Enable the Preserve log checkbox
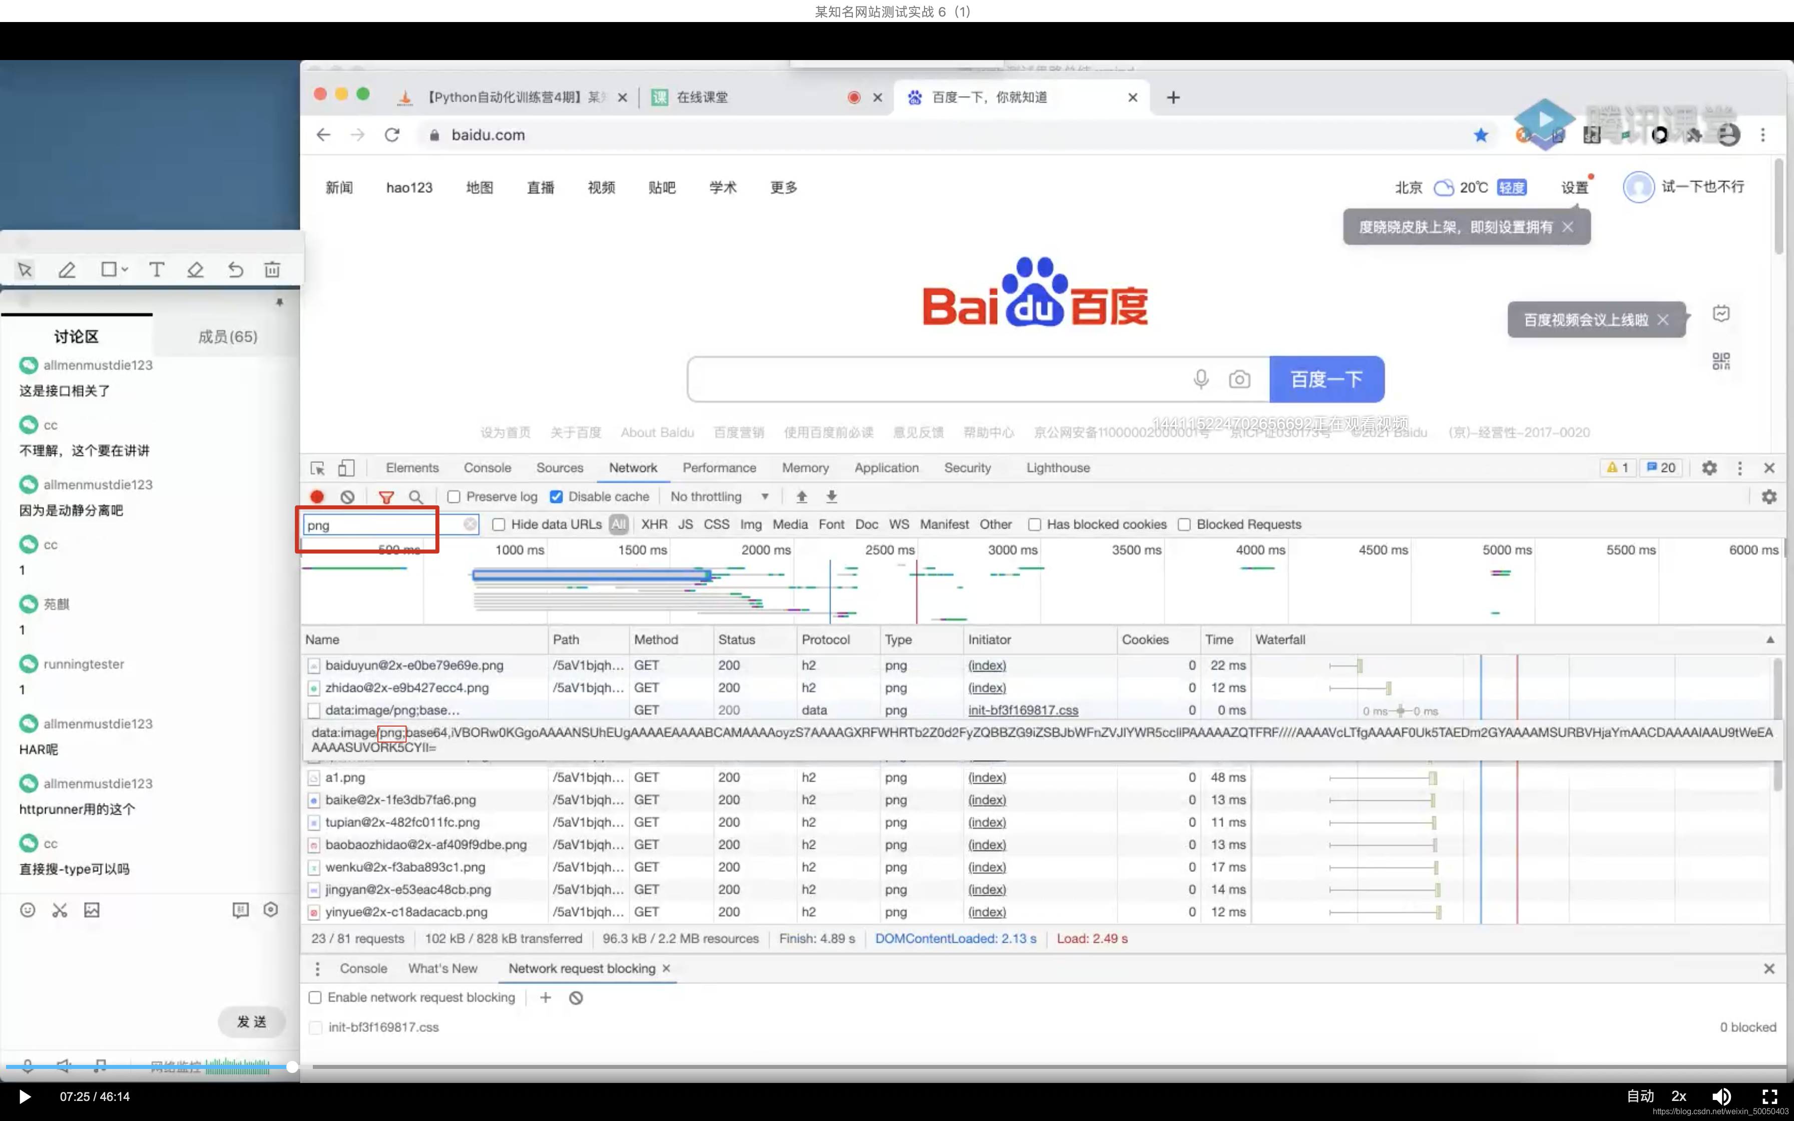1794x1121 pixels. pos(454,497)
